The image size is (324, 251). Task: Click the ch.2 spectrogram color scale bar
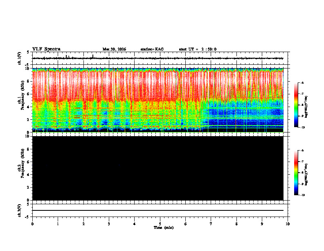[x=296, y=173]
